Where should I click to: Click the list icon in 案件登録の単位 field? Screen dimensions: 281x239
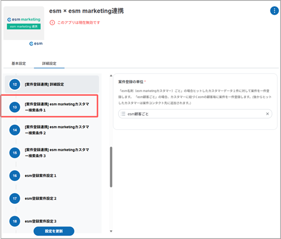[123, 114]
